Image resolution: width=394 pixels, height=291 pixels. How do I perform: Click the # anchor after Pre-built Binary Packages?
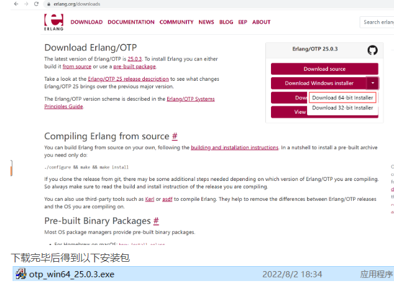156,221
